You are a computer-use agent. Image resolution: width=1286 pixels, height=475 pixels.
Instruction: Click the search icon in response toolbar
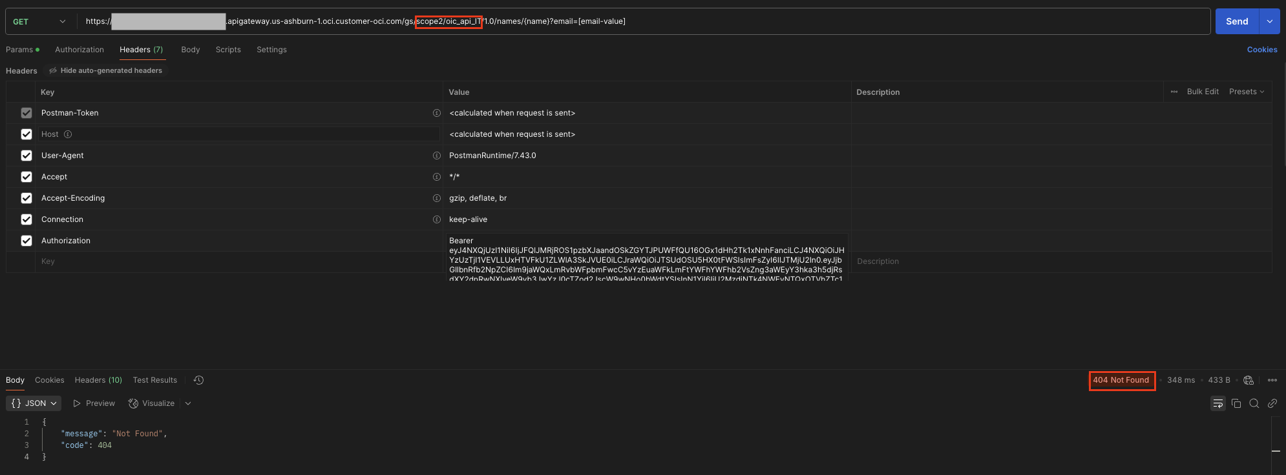[1254, 403]
